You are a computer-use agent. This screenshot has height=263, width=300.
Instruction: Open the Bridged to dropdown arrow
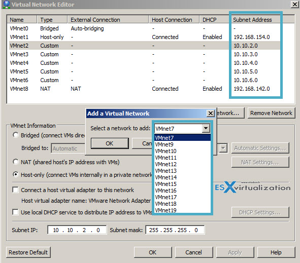coord(223,148)
